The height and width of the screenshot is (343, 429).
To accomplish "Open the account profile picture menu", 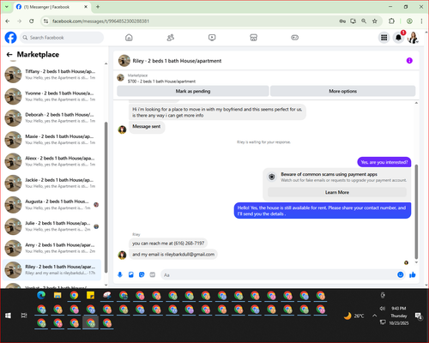I will (413, 38).
